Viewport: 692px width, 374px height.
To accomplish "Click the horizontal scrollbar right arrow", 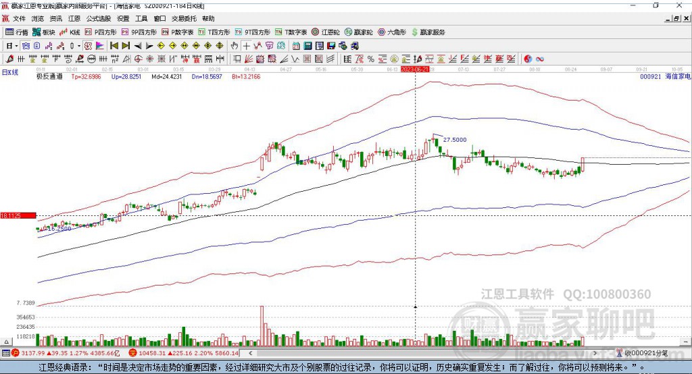I will tap(595, 353).
